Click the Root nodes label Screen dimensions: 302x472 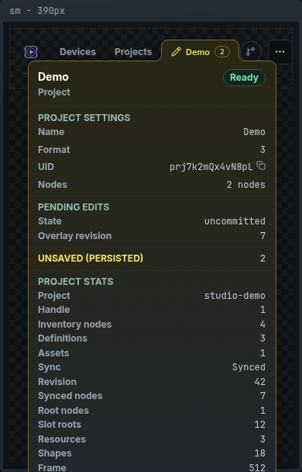[63, 411]
